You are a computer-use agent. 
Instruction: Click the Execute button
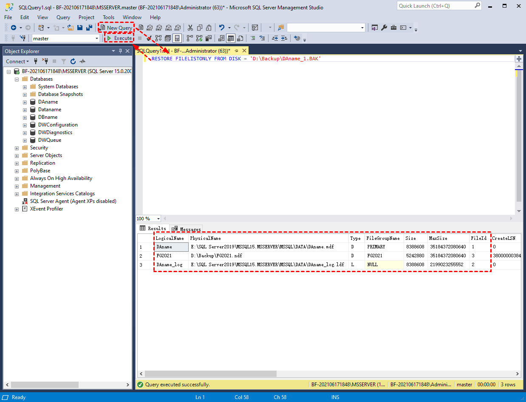[x=119, y=38]
